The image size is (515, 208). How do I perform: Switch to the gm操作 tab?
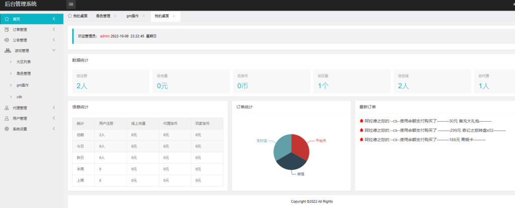[132, 16]
